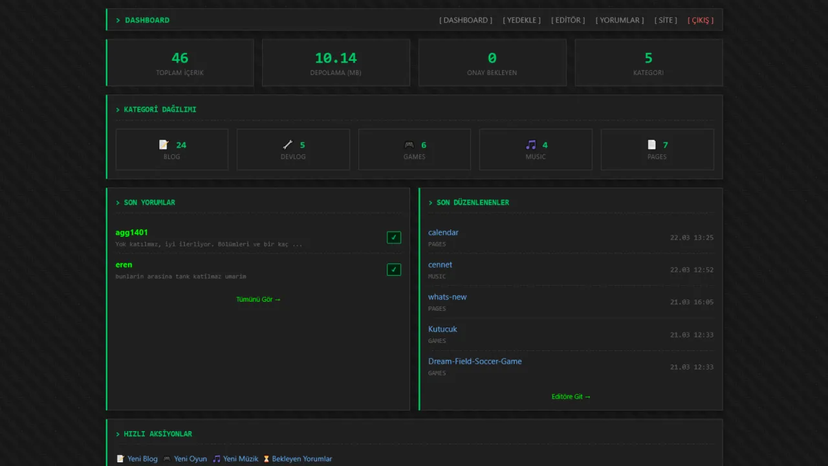Click the gamepad icon beside Yeni Oyun
Viewport: 828px width, 466px height.
coord(167,459)
